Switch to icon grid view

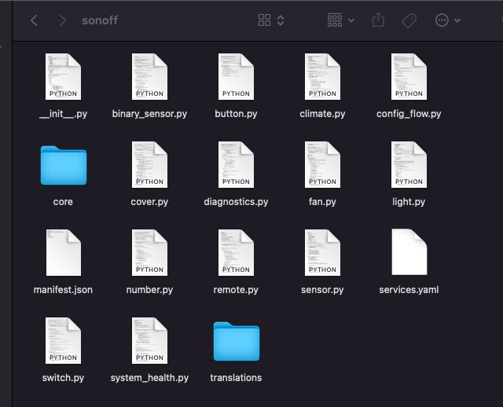tap(264, 20)
